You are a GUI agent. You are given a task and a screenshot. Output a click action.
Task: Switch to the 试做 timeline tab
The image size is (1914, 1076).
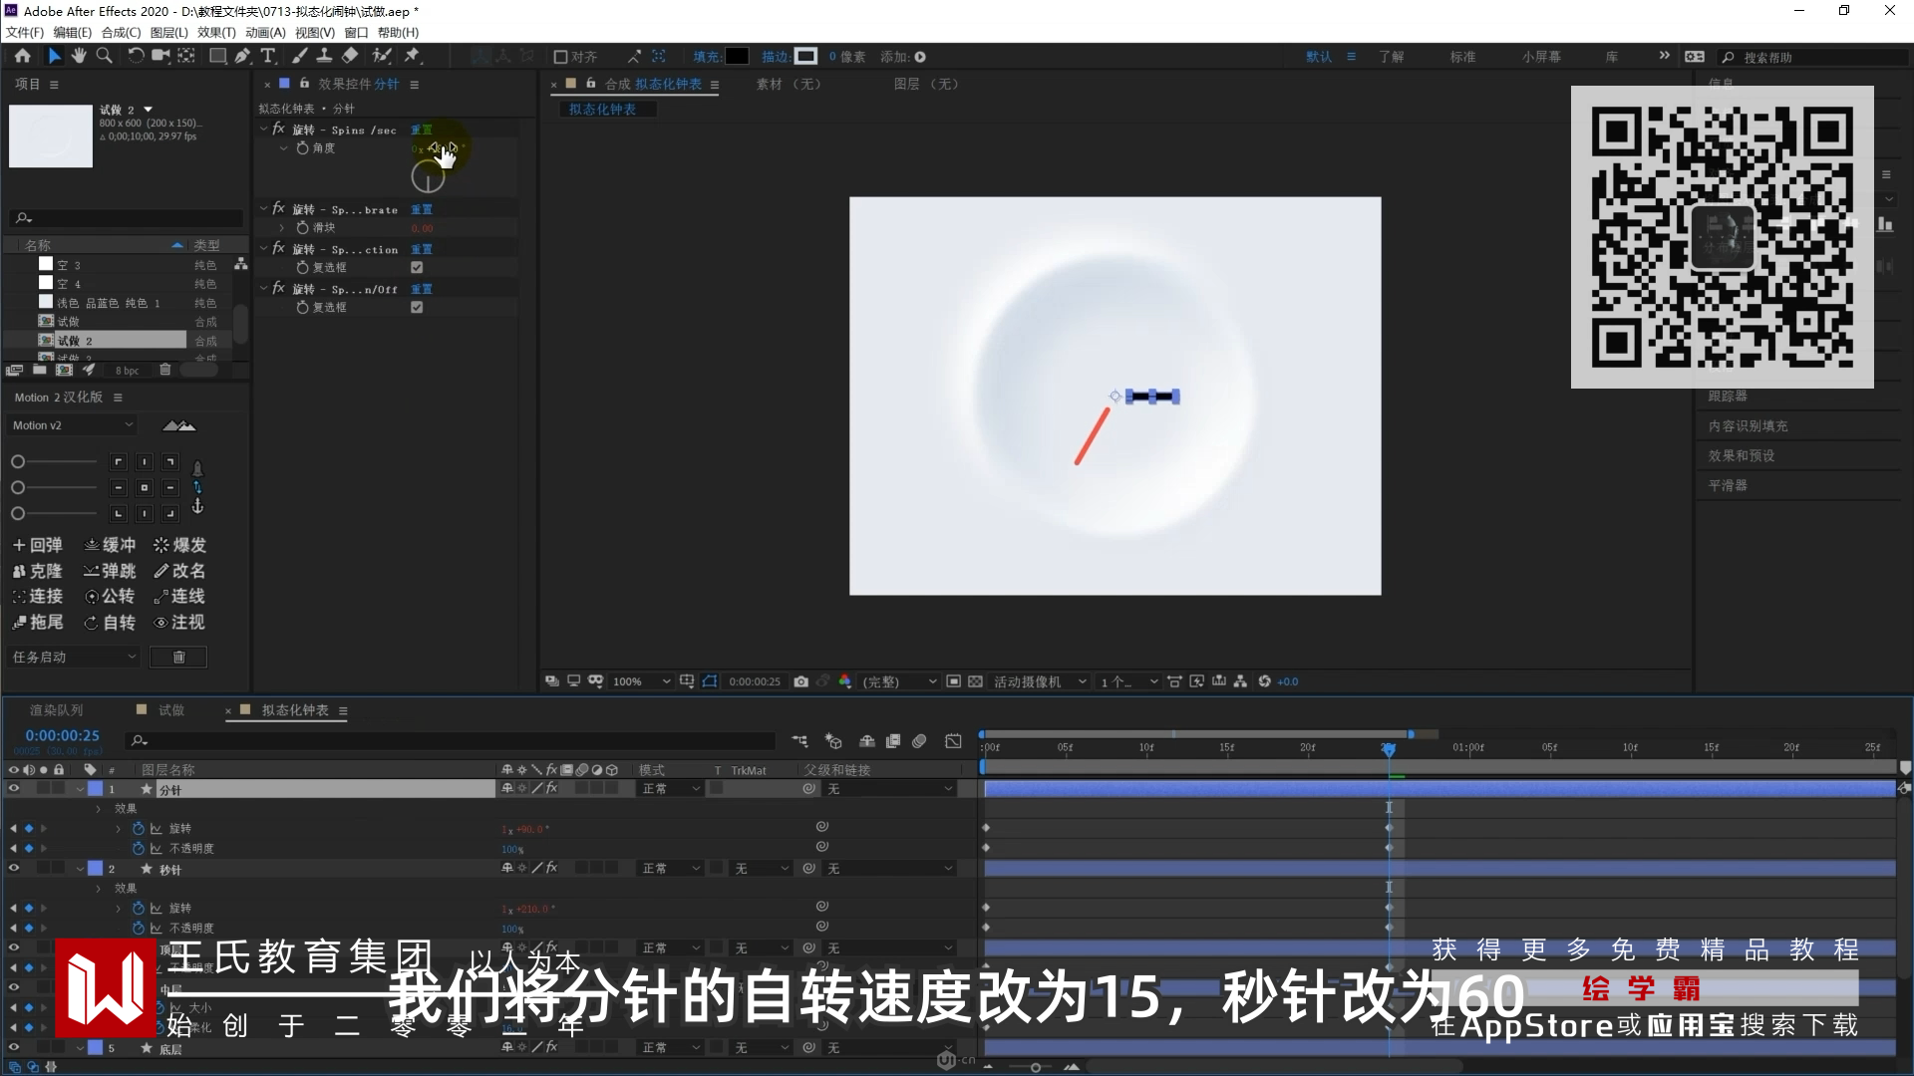point(170,710)
